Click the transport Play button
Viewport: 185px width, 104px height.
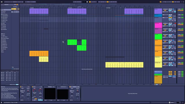tap(84, 2)
